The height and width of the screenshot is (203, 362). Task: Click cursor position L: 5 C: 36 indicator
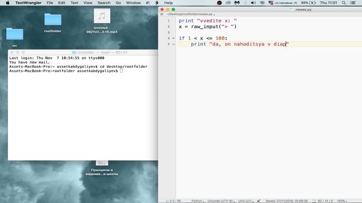(x=174, y=201)
